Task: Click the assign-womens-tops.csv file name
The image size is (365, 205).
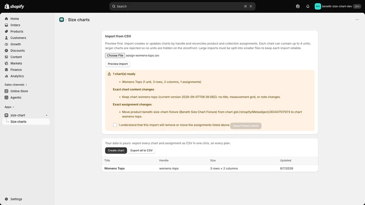Action: (142, 55)
